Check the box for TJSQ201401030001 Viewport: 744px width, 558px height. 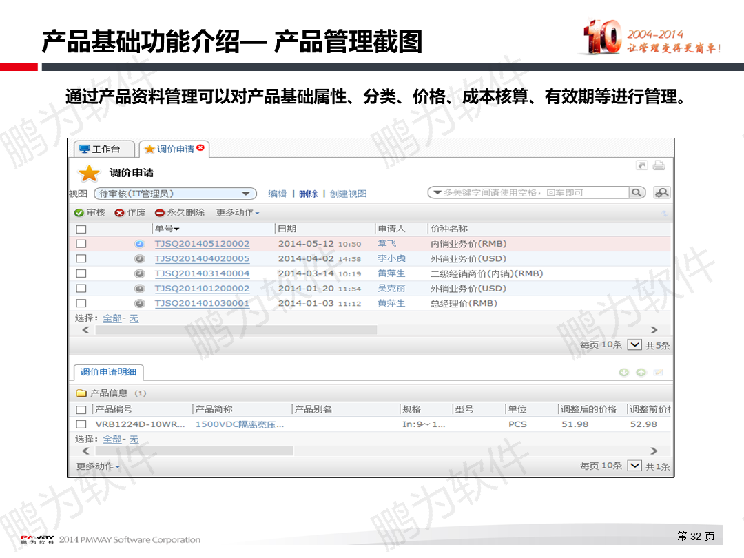pyautogui.click(x=81, y=303)
